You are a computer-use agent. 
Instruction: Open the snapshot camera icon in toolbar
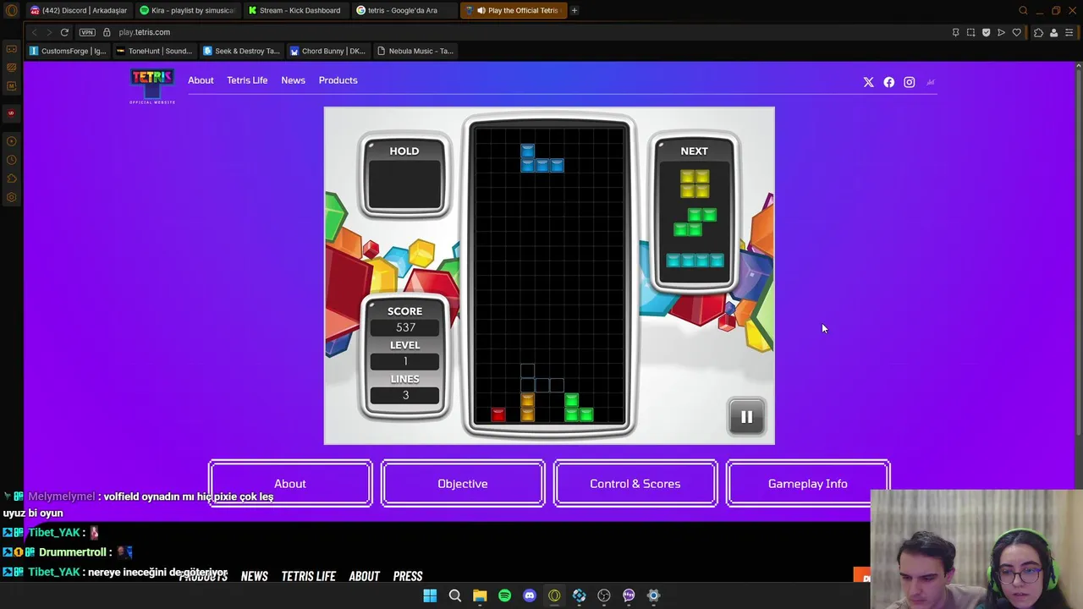coord(970,32)
